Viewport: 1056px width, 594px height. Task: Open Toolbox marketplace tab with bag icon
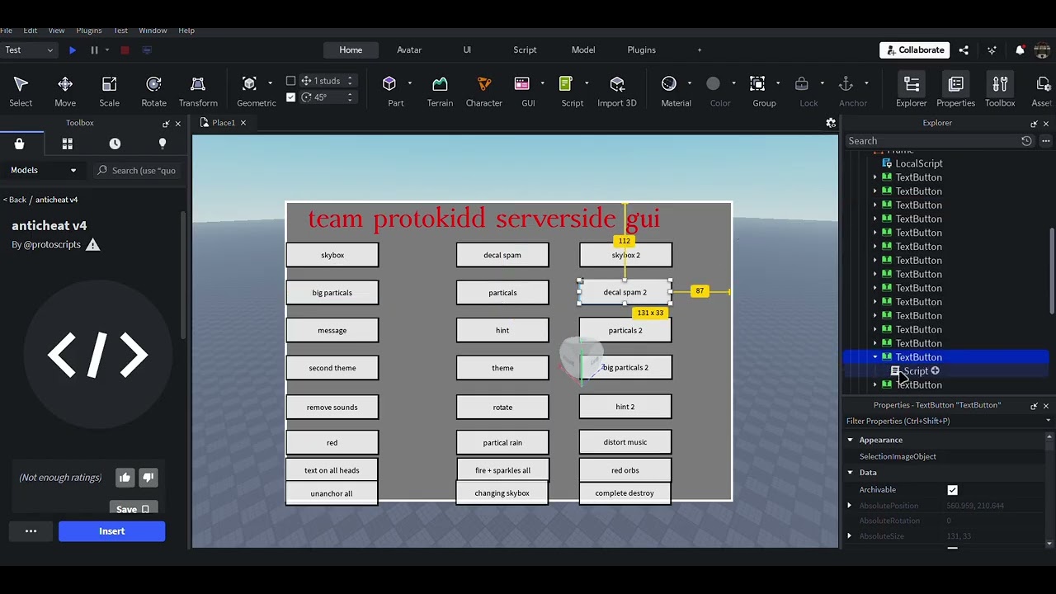(x=19, y=144)
